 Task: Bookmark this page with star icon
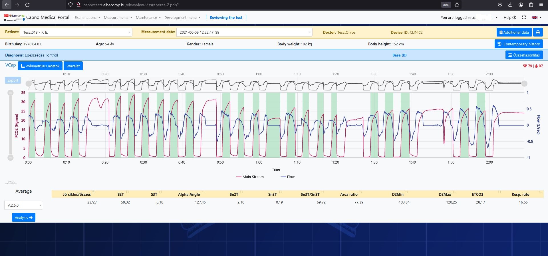[x=457, y=5]
